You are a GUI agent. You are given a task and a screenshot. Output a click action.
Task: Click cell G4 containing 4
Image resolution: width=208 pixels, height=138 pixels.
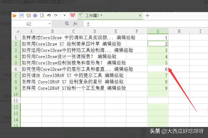coord(158,57)
